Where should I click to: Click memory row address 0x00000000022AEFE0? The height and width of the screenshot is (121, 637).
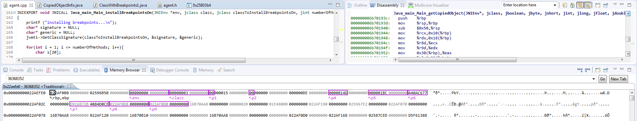coord(24,93)
